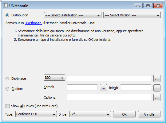Image resolution: width=166 pixels, height=123 pixels.
Task: Select the Distribution radio button
Action: point(7,15)
